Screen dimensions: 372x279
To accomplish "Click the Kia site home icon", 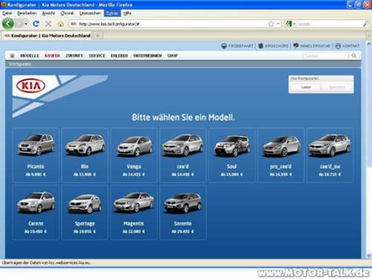I will tap(12, 56).
